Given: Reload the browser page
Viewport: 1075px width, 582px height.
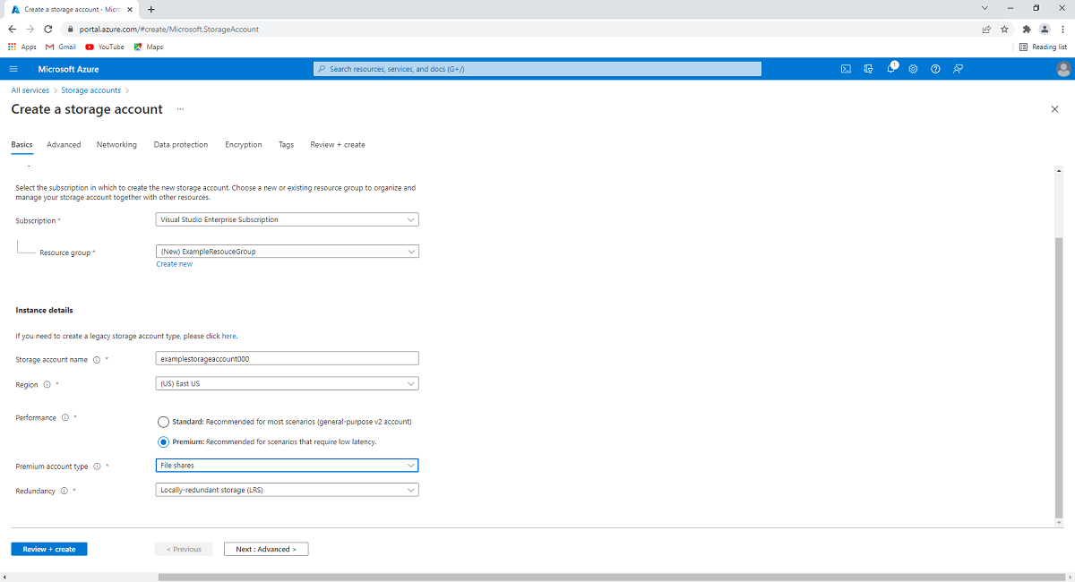Looking at the screenshot, I should click(x=48, y=29).
